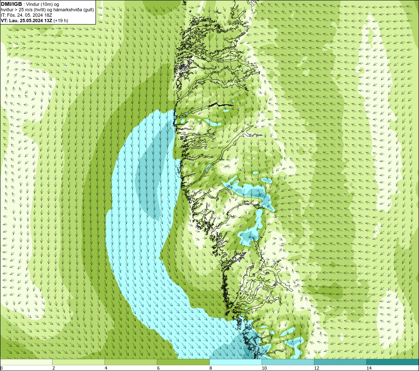
Task: Select the 2–4 m/s light green scale segment
Action: [79, 362]
